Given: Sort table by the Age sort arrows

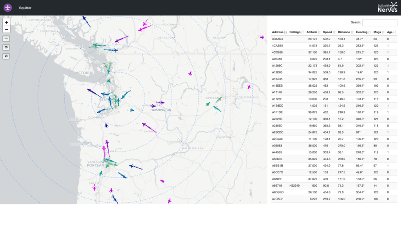Looking at the screenshot, I should point(395,32).
